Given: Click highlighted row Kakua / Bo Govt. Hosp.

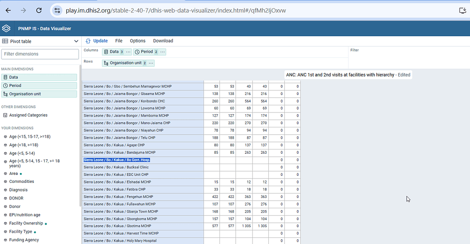Looking at the screenshot, I should [x=143, y=160].
